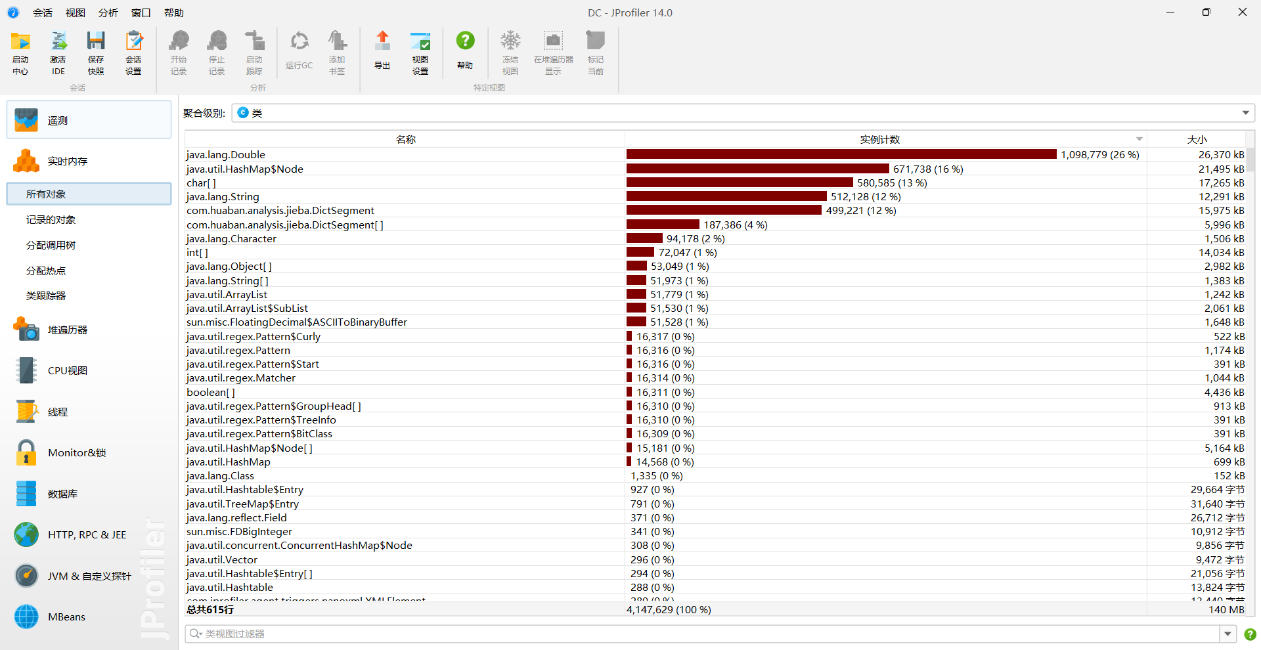Open the JVM & custom probes (自定义探针) section
This screenshot has height=650, width=1261.
(x=89, y=576)
